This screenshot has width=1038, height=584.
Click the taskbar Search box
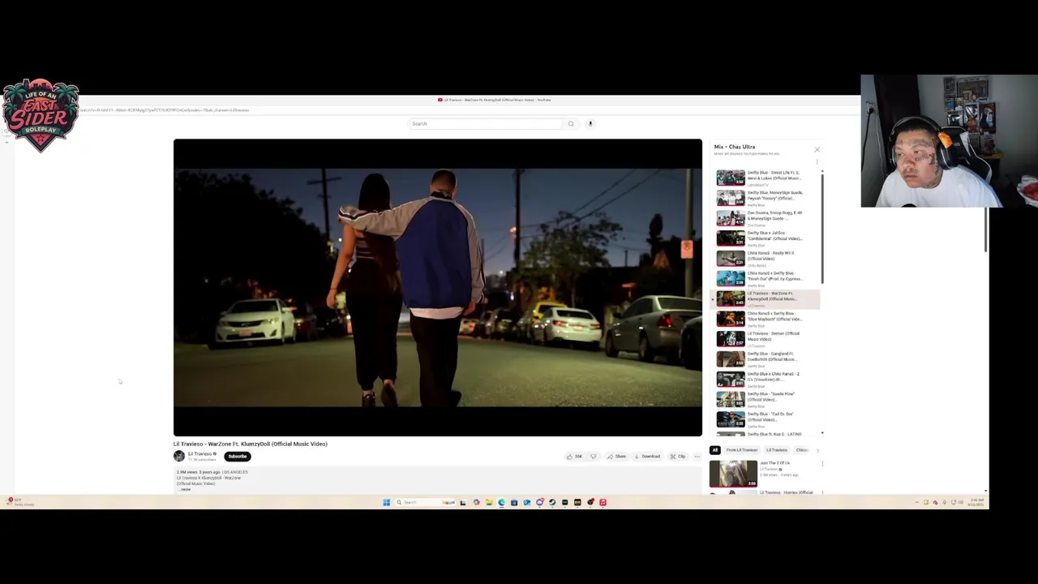coord(426,502)
